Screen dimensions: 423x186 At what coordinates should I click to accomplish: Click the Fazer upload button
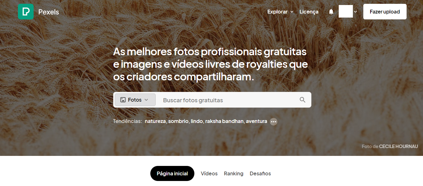(385, 11)
